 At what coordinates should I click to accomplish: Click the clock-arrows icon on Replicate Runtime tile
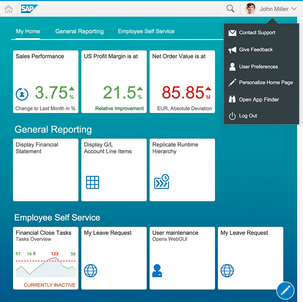(x=162, y=182)
